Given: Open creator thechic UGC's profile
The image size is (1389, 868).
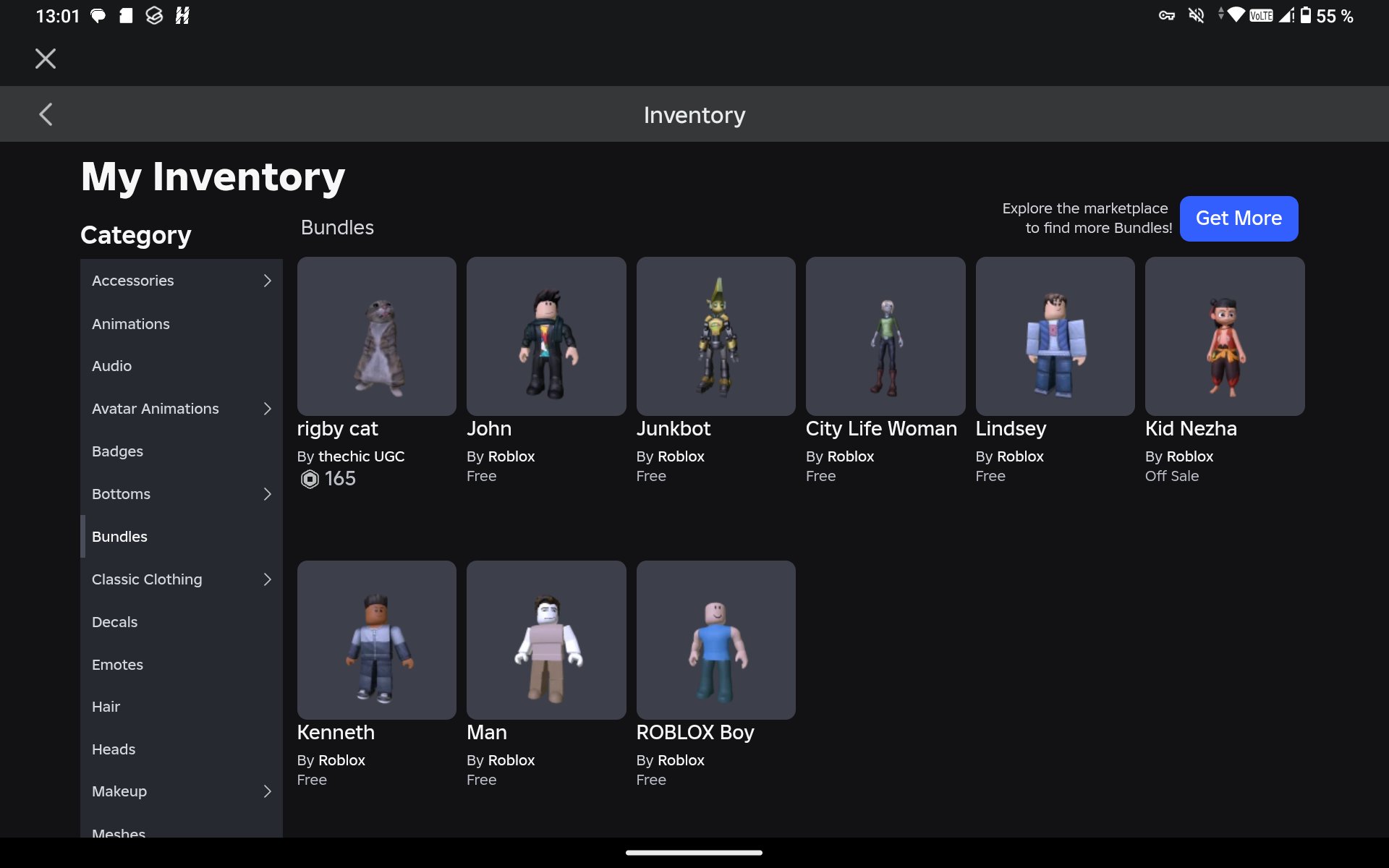Looking at the screenshot, I should (x=361, y=456).
